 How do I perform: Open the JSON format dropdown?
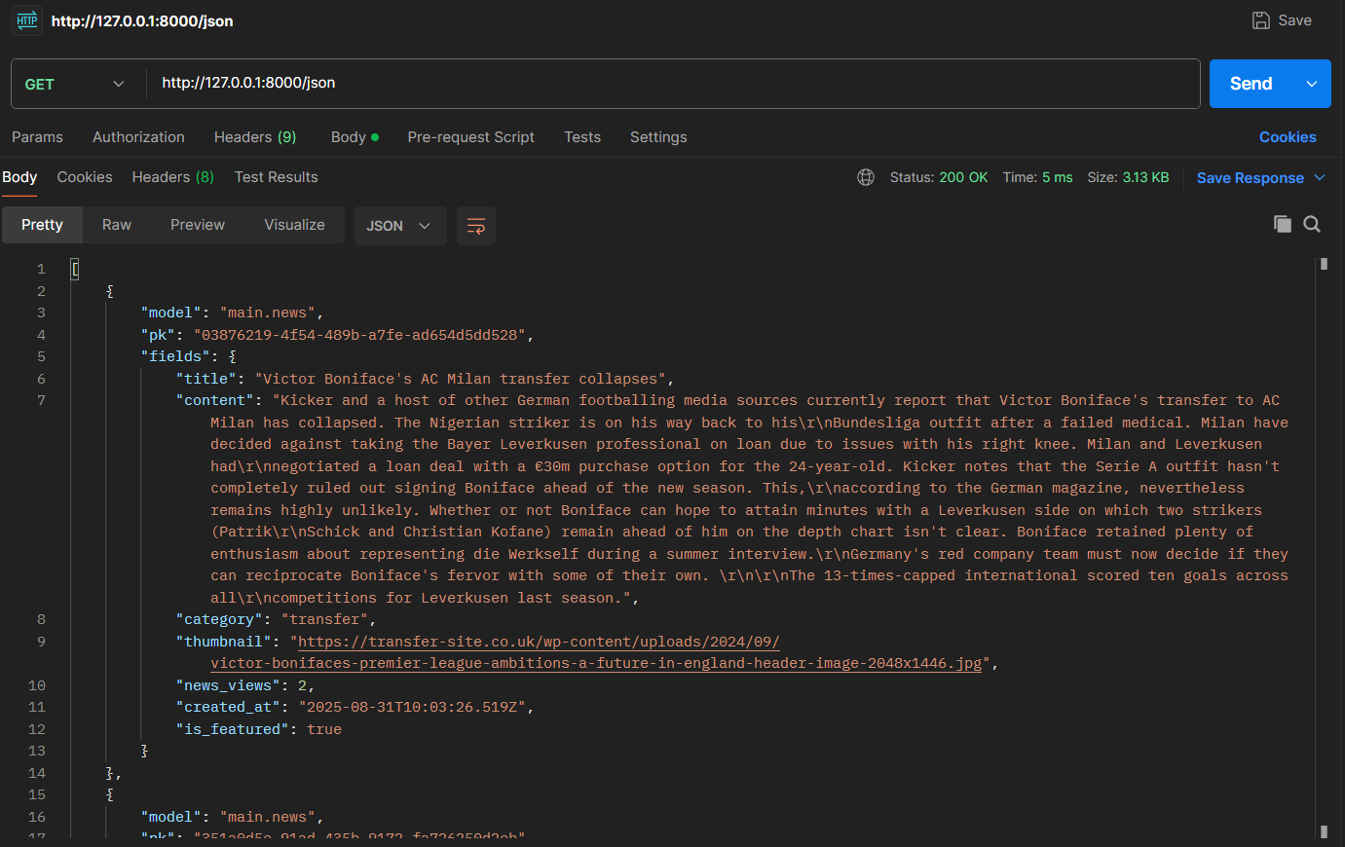(x=400, y=226)
